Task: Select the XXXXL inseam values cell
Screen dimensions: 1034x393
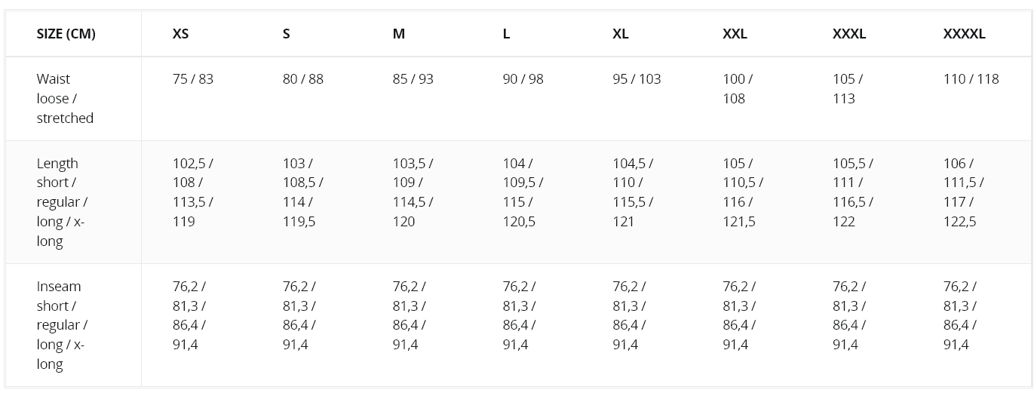Action: 960,315
